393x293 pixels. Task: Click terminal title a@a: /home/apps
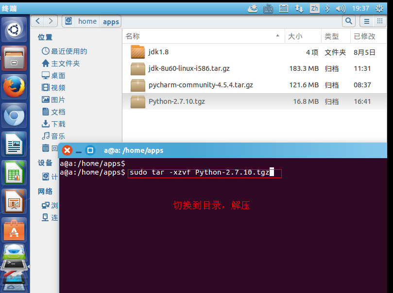[x=134, y=150]
